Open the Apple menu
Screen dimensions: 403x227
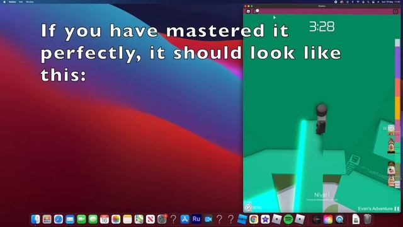pos(4,1)
